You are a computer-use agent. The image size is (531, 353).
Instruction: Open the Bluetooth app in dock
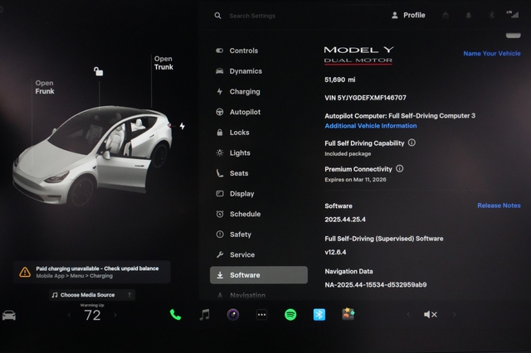pyautogui.click(x=319, y=315)
